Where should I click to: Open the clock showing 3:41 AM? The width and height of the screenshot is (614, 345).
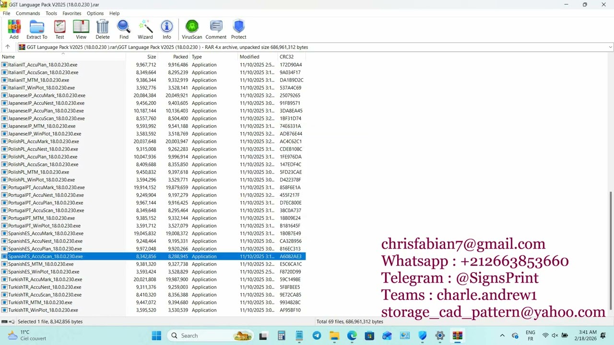(588, 335)
